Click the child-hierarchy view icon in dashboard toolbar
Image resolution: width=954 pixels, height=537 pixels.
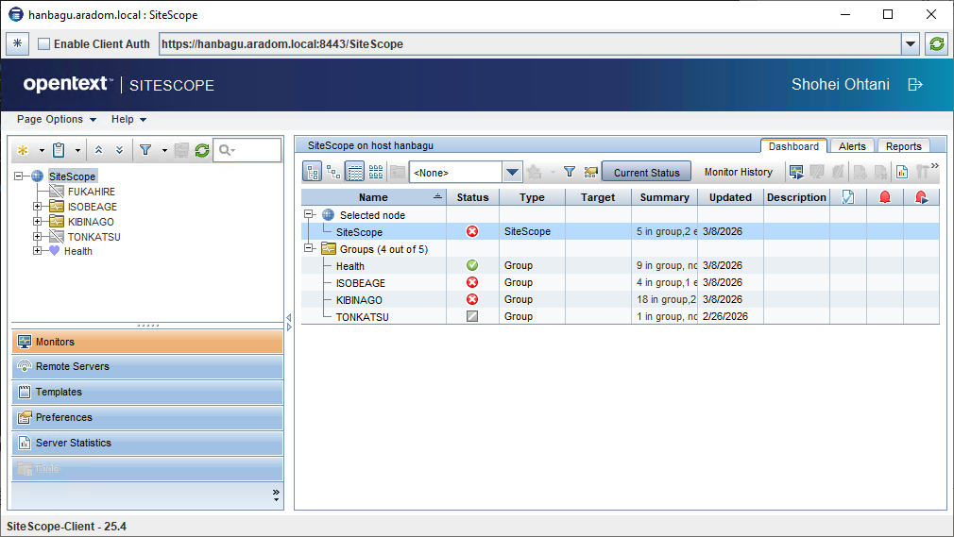(x=333, y=172)
